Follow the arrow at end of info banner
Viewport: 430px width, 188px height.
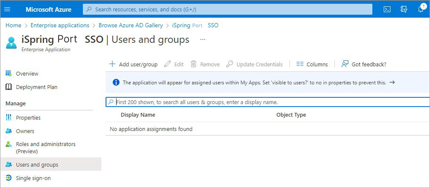[x=392, y=82]
